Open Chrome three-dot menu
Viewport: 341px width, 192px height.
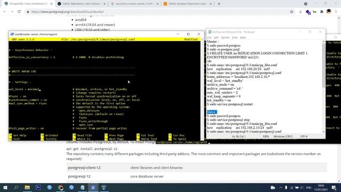(x=336, y=12)
